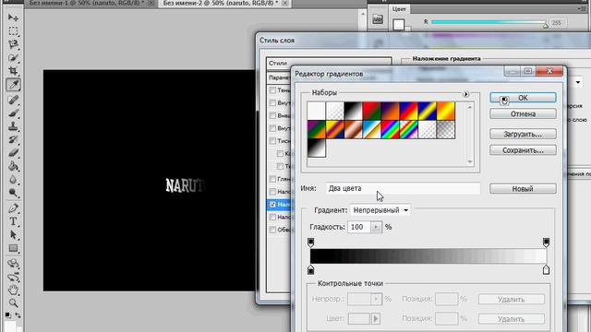The width and height of the screenshot is (591, 332).
Task: Uncheck the checked gradient overlay checkbox
Action: point(272,205)
